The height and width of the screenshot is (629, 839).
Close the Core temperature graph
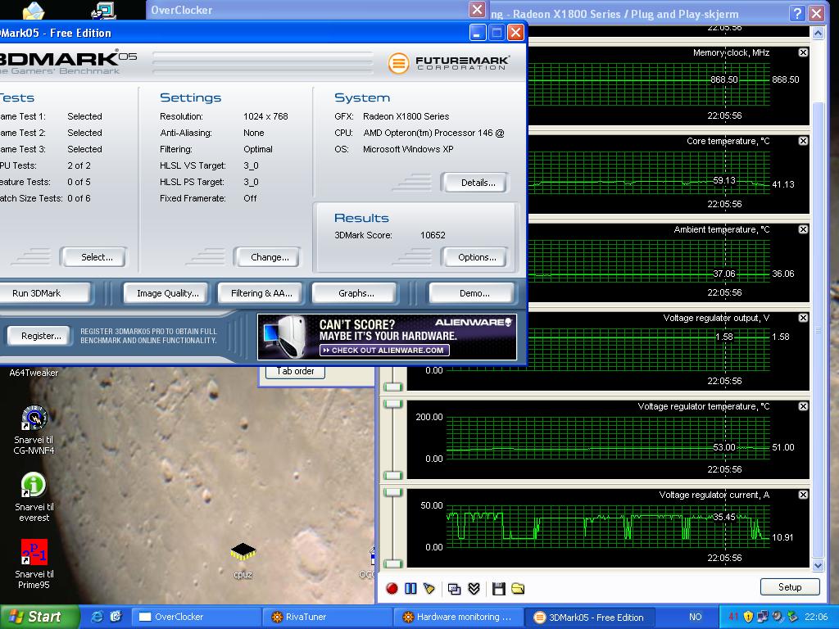[803, 141]
